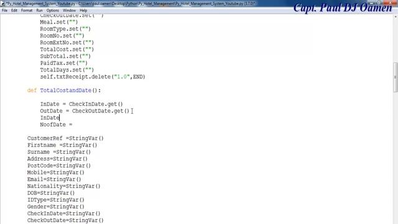Click on Address=StringVar() line
This screenshot has height=224, width=398.
pyautogui.click(x=57, y=159)
